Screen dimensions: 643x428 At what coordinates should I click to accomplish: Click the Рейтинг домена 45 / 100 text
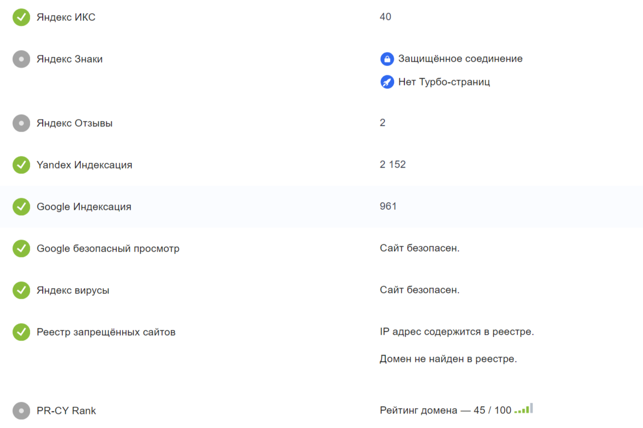click(445, 411)
